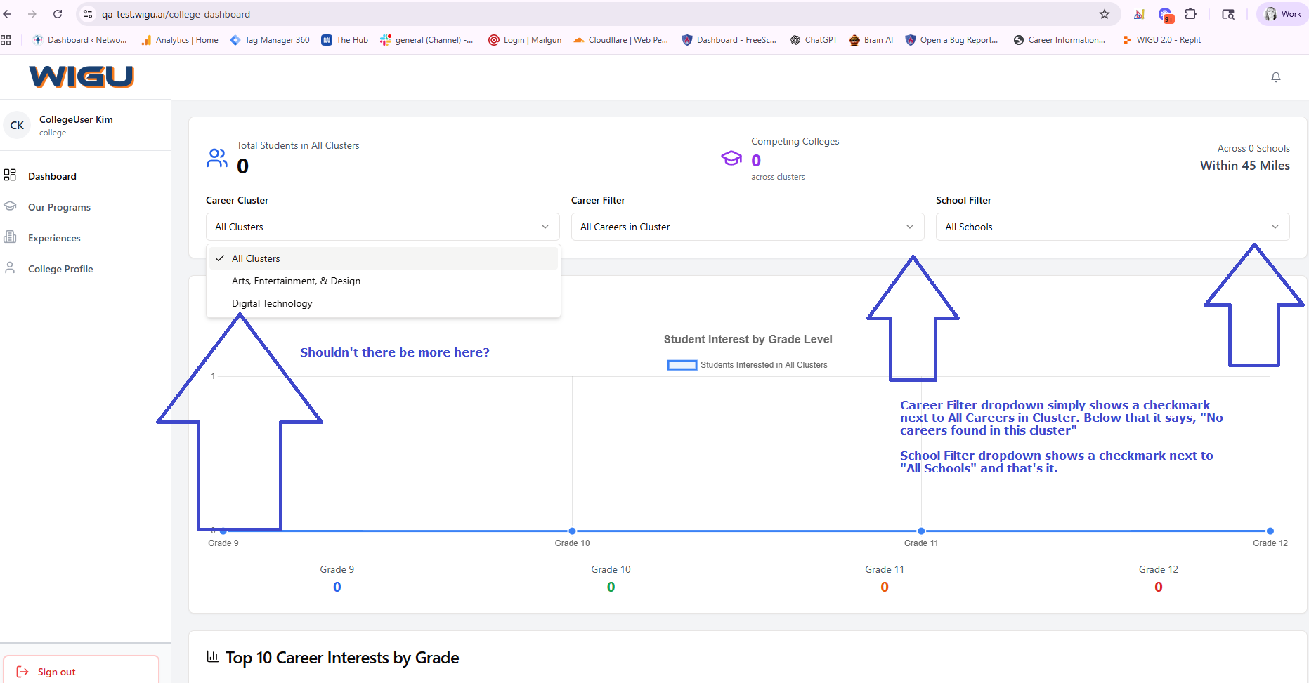
Task: Expand the Career Filter dropdown
Action: coord(747,227)
